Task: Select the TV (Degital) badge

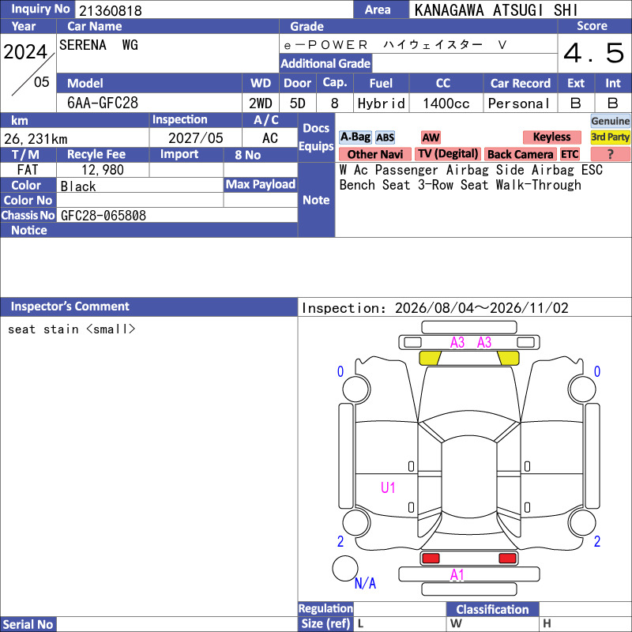Action: pos(448,154)
